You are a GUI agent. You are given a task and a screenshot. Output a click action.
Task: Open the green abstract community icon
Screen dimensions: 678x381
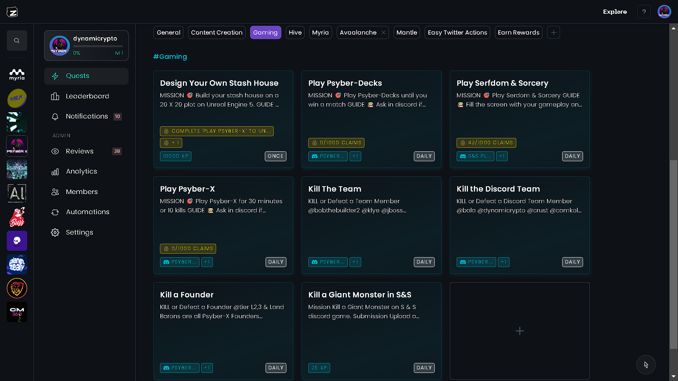17,122
